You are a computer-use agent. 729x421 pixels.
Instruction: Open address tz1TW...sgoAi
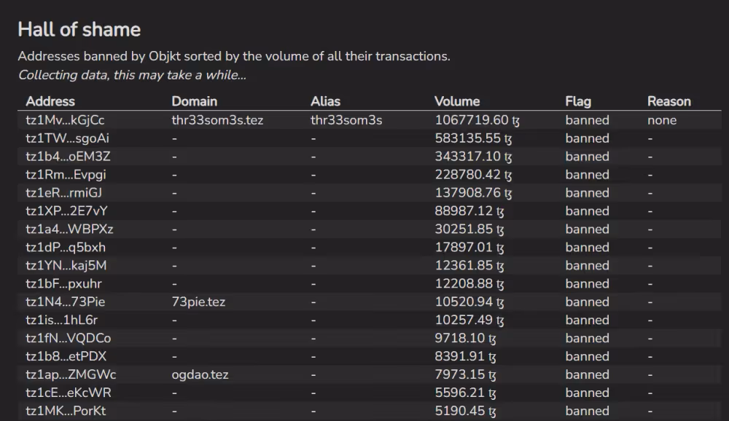tap(68, 138)
